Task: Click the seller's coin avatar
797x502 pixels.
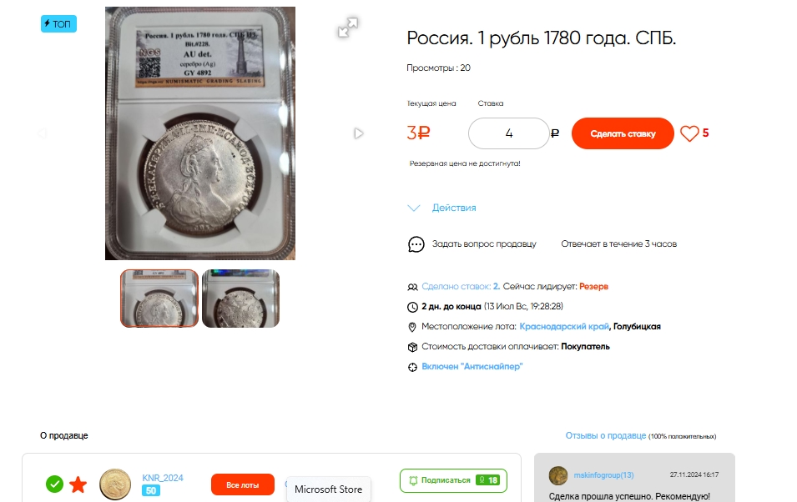Action: click(114, 484)
